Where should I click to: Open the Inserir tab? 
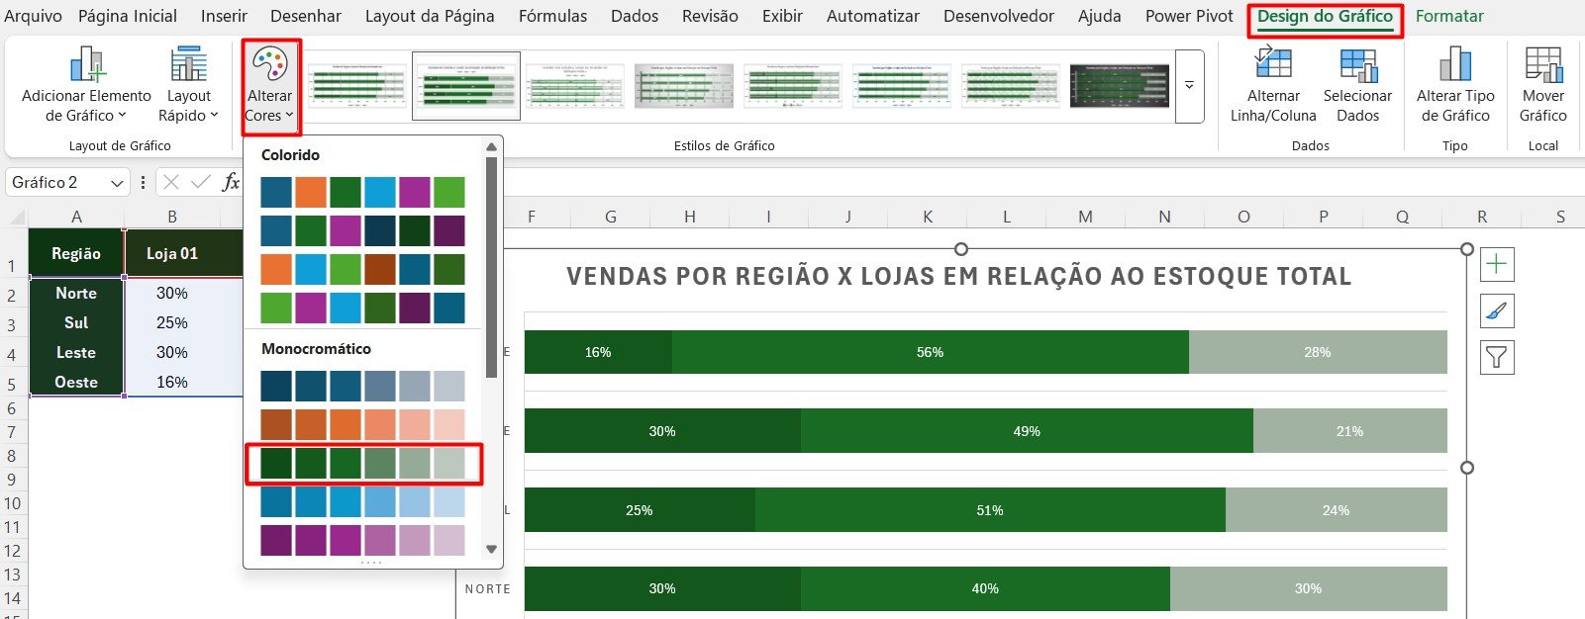(224, 17)
